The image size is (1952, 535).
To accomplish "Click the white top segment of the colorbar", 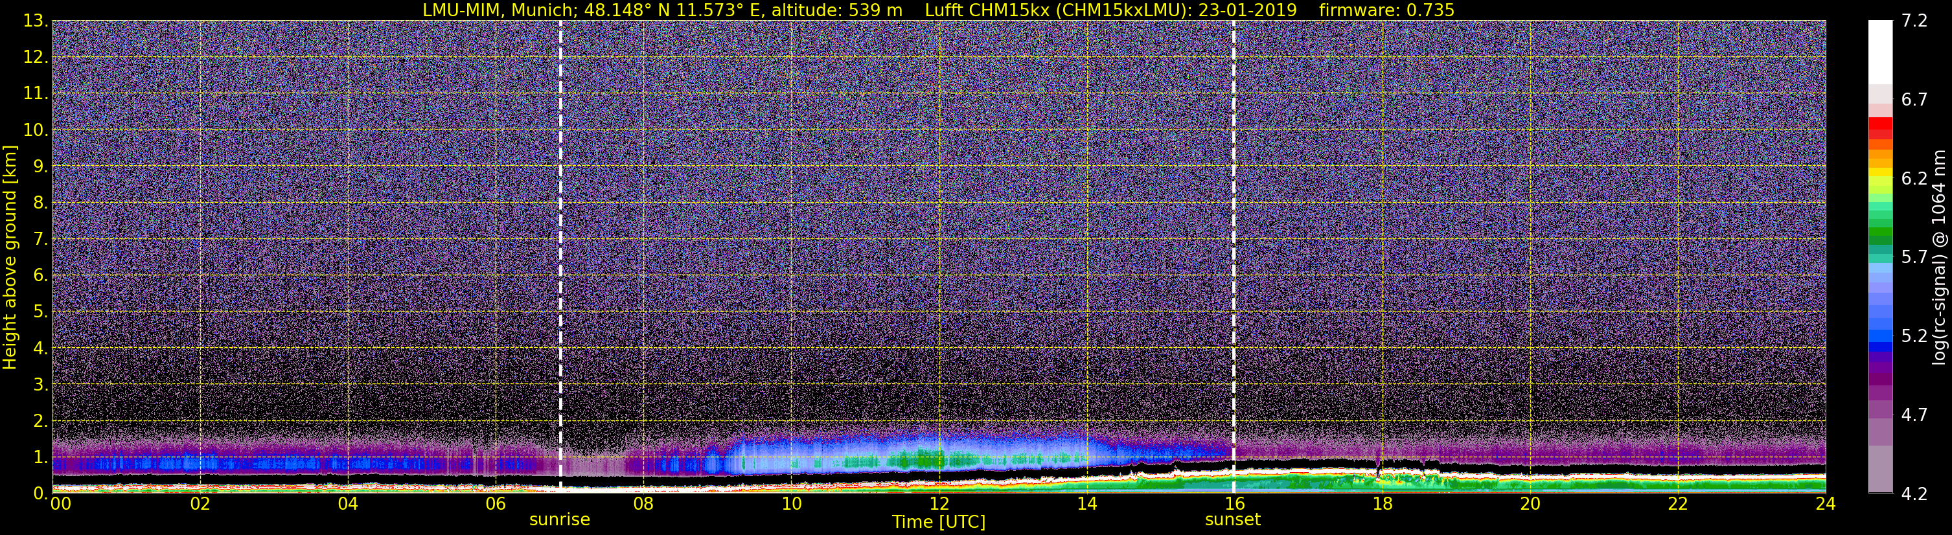I will coord(1880,52).
